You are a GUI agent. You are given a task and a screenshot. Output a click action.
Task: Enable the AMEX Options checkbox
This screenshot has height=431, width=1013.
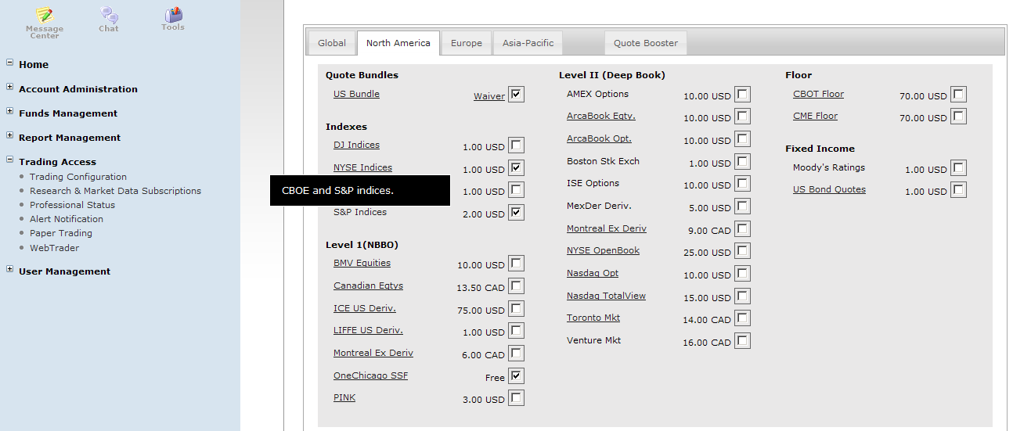(742, 94)
